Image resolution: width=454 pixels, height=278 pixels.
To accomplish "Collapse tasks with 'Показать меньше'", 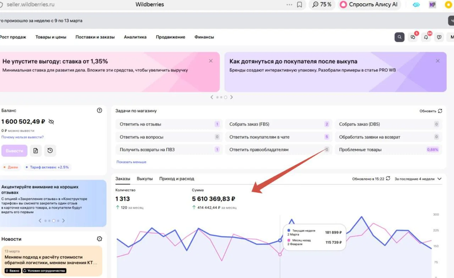I will [x=131, y=162].
